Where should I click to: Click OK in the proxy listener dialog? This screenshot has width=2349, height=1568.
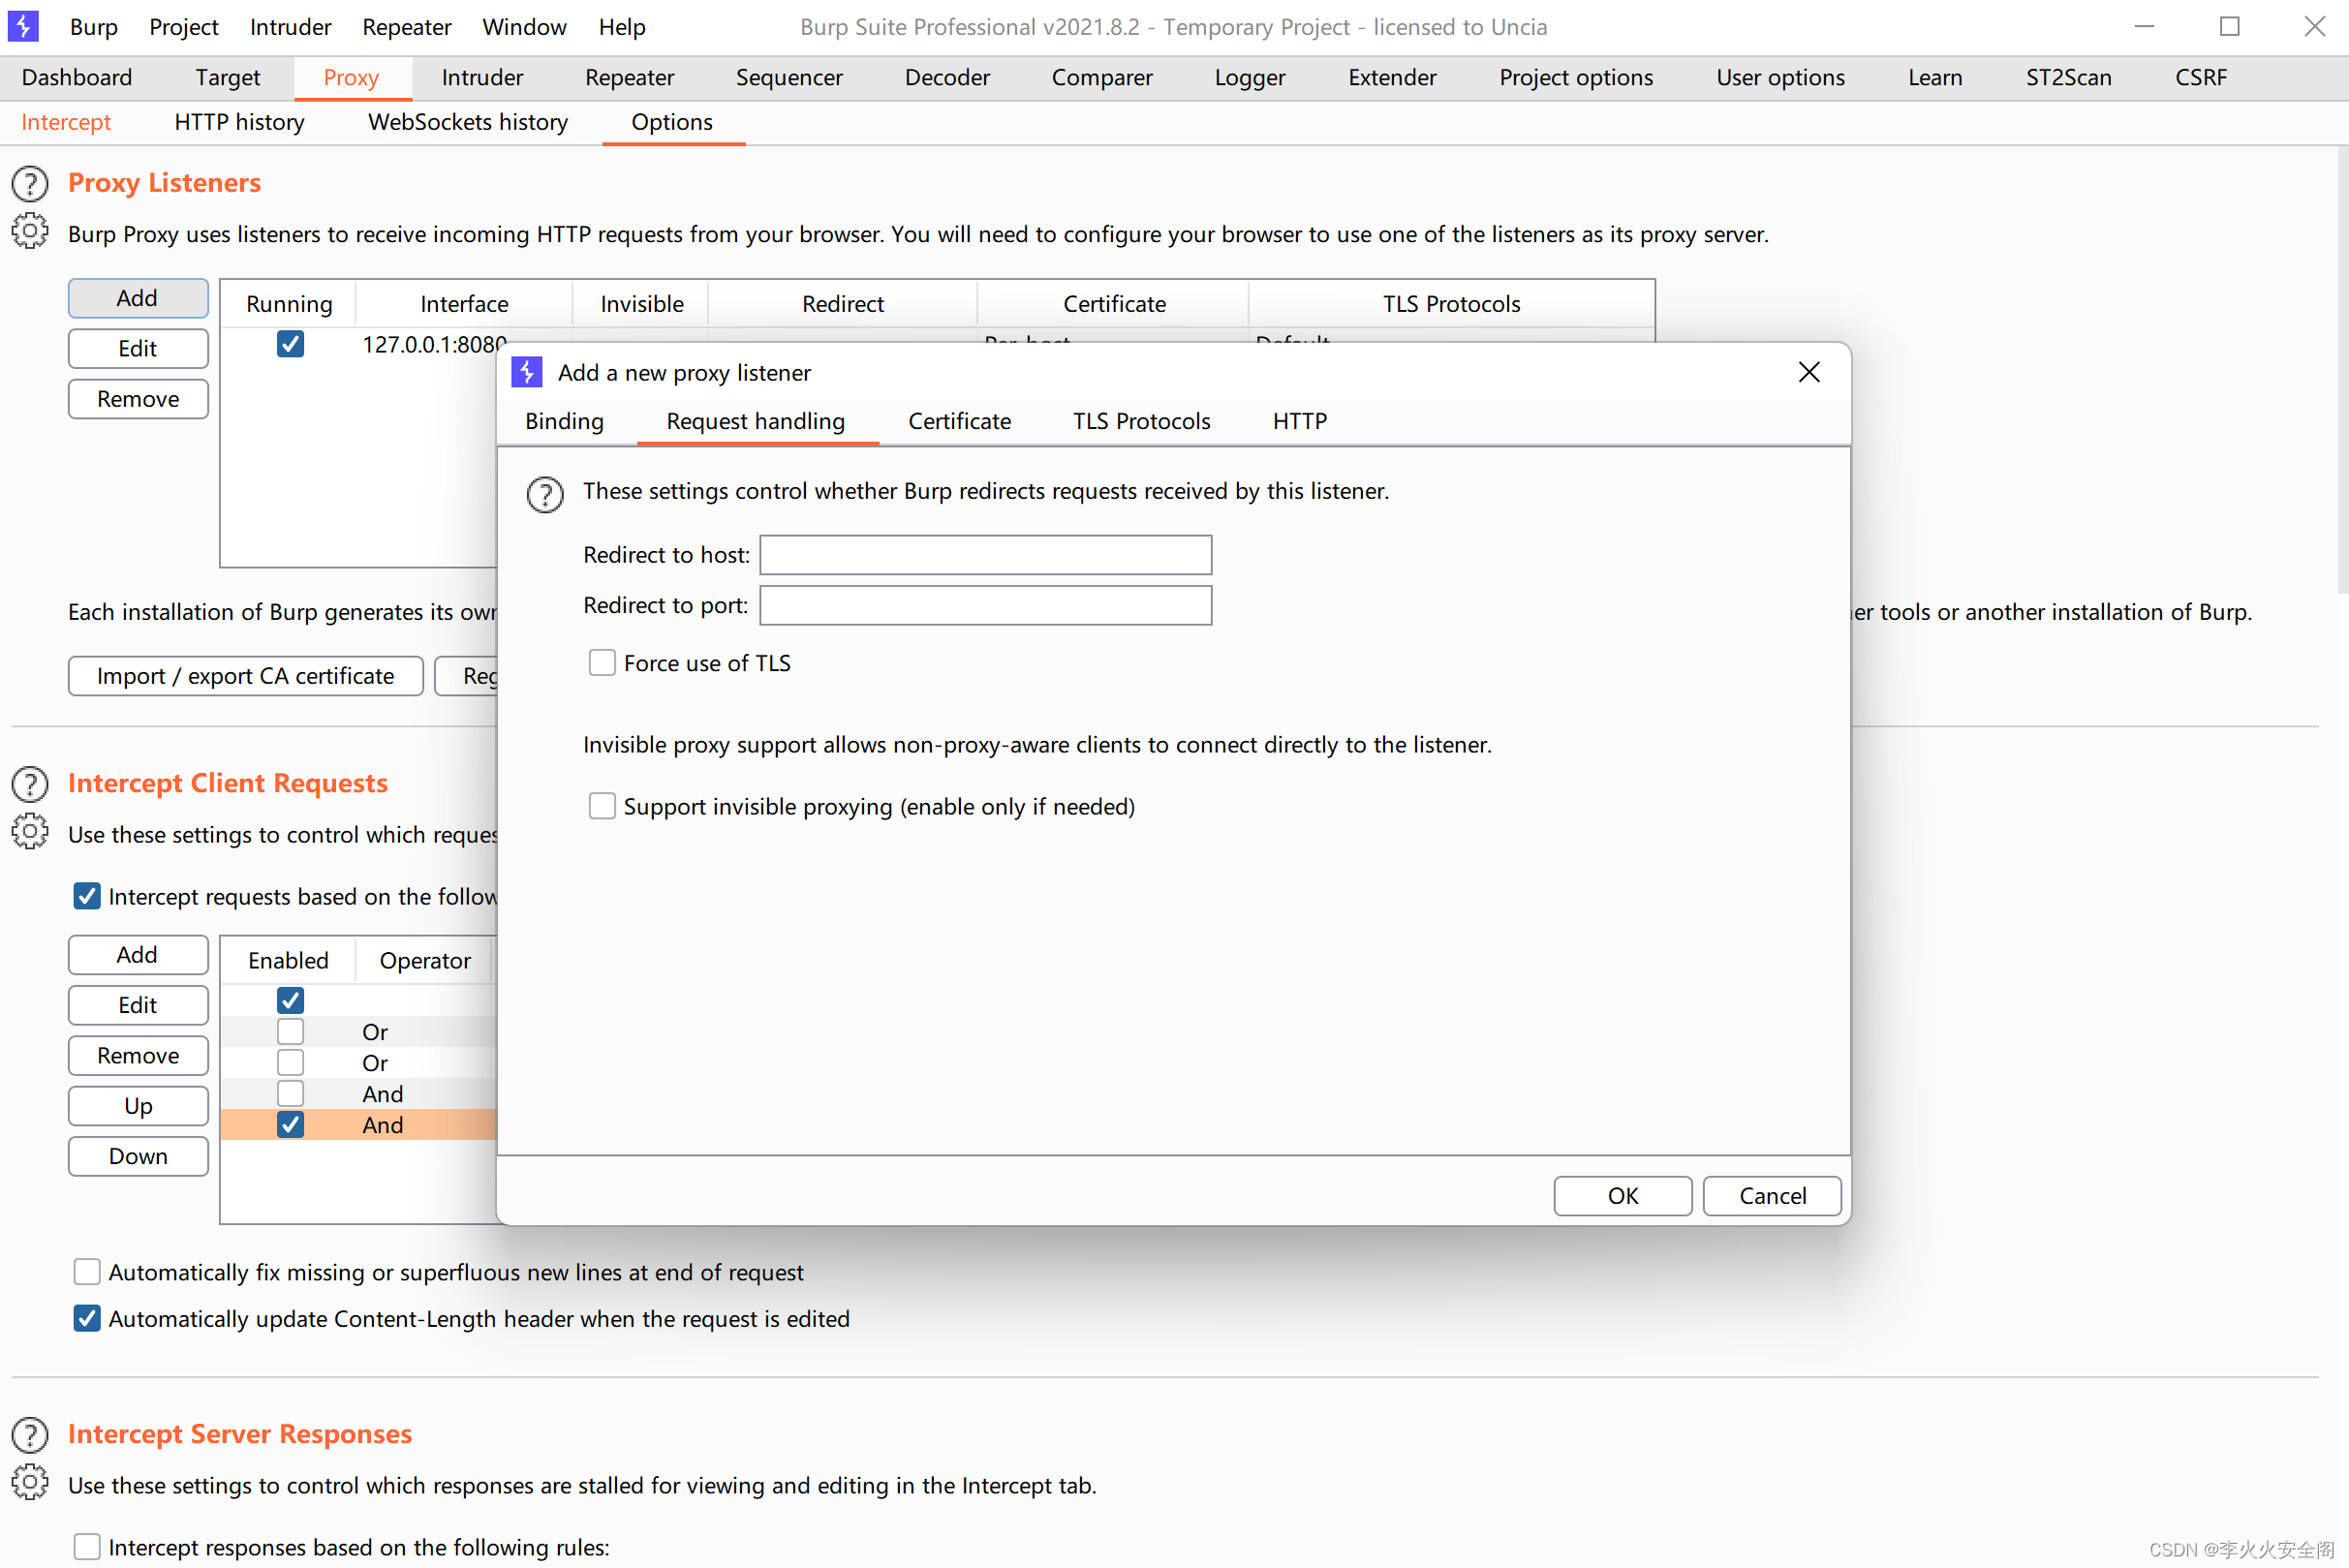tap(1622, 1196)
